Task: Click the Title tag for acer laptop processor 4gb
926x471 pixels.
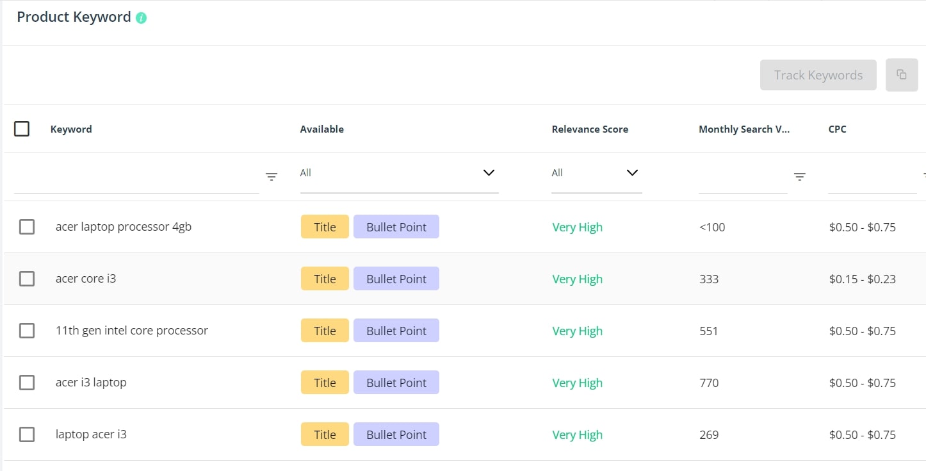Action: [x=325, y=227]
